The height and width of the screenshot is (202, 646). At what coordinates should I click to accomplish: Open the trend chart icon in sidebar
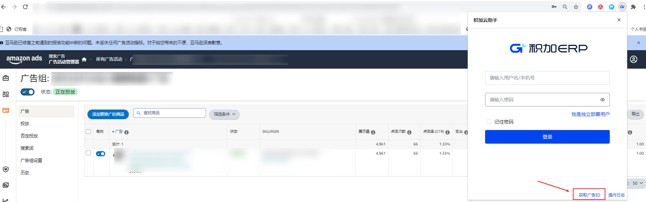coord(6,200)
